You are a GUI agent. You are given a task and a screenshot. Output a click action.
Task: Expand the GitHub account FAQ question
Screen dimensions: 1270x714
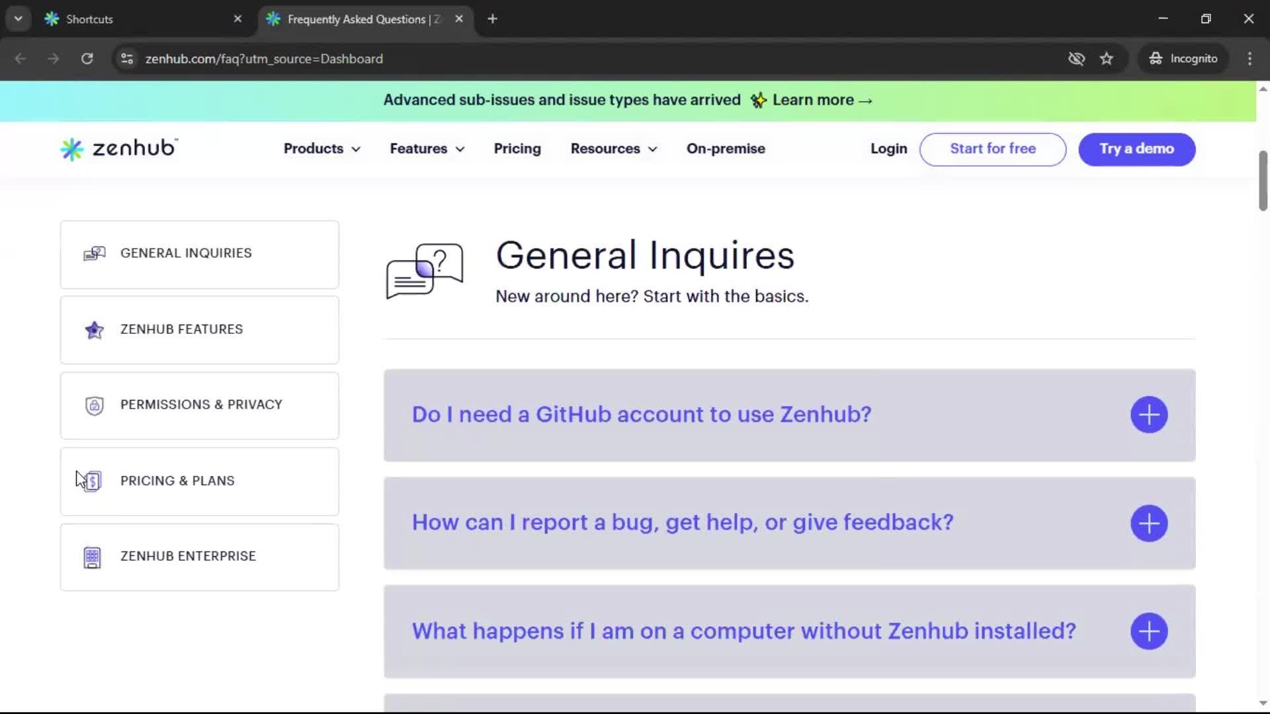(1149, 415)
